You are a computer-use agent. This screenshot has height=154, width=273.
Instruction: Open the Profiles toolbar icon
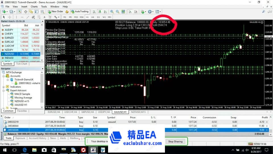11,11
